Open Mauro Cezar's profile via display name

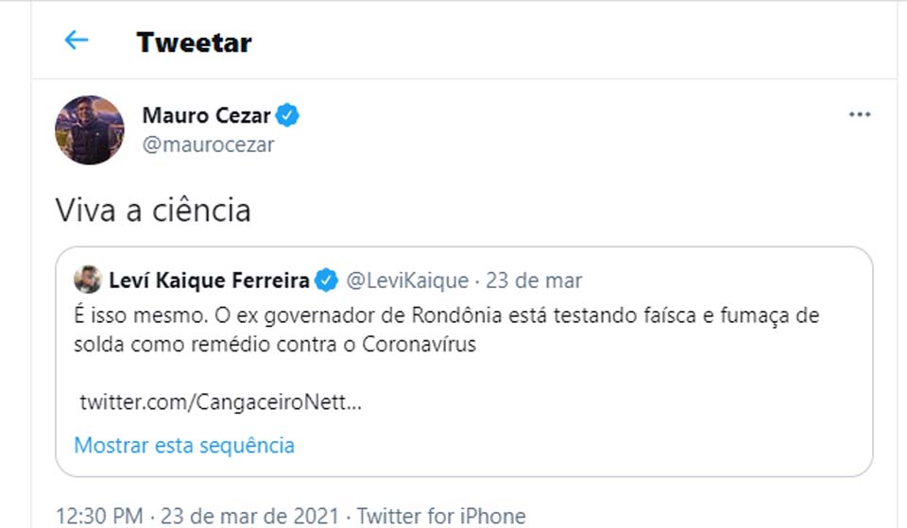pyautogui.click(x=206, y=116)
